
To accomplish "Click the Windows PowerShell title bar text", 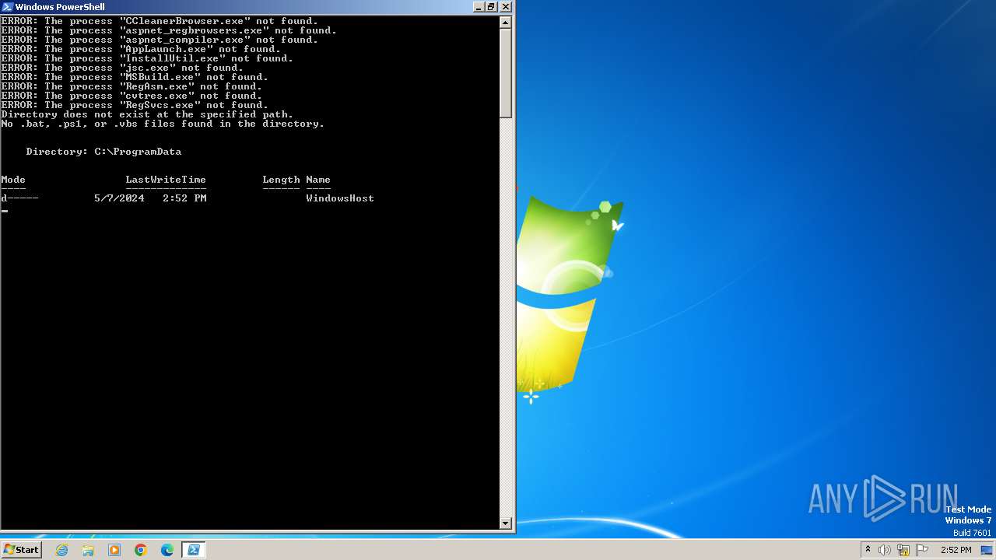I will coord(60,7).
